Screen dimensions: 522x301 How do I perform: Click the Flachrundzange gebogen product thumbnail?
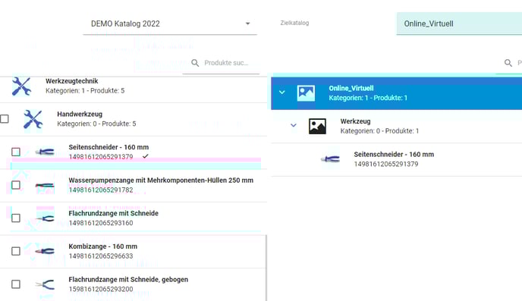point(45,285)
